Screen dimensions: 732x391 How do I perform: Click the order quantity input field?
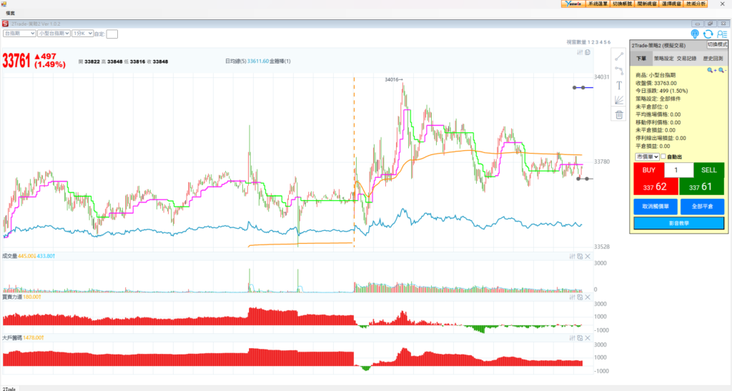[678, 170]
